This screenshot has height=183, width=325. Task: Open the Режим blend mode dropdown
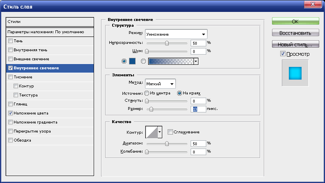point(176,34)
